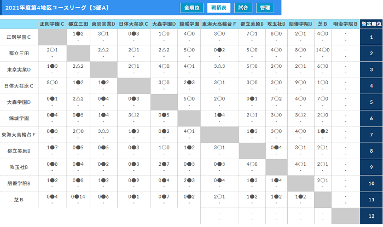Click the 0●14 score in 芝B row
This screenshot has width=383, height=227.
[78, 197]
